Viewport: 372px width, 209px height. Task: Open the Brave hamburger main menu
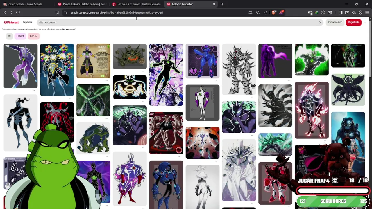[x=367, y=12]
